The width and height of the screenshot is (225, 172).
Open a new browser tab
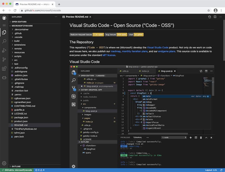tap(59, 4)
